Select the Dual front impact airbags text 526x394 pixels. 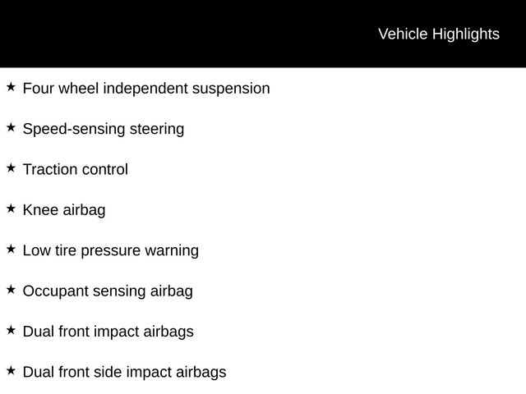(x=108, y=332)
